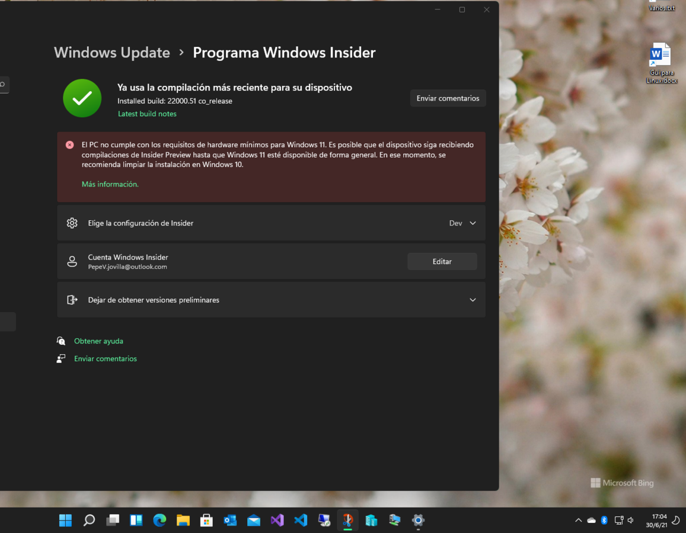Open Microsoft Store from taskbar
Viewport: 686px width, 533px height.
click(x=206, y=520)
